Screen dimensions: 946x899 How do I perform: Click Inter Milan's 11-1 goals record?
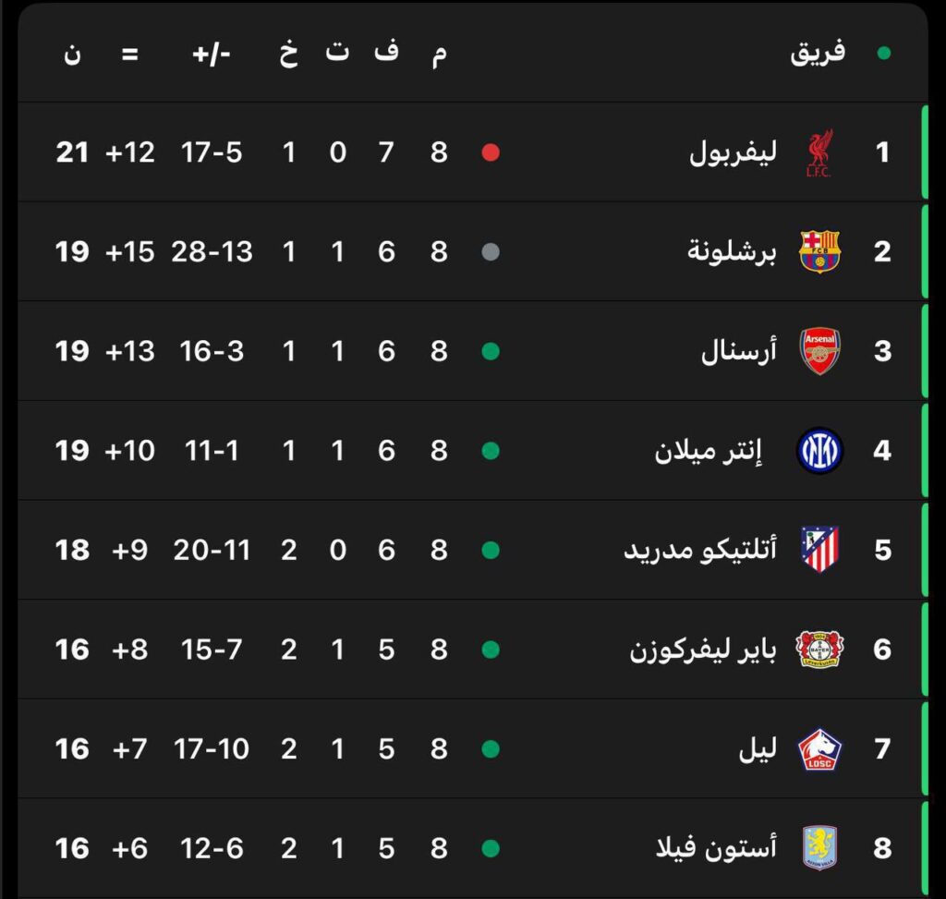212,451
